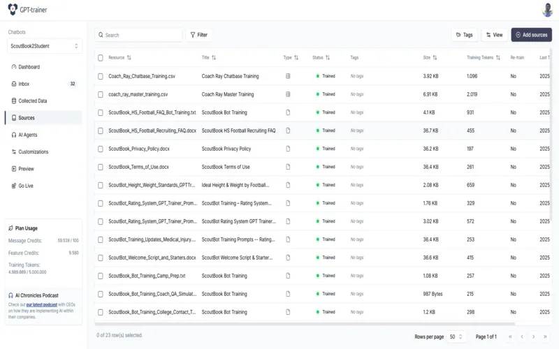Click the file type icon for coach_ray_master_training.csv

(288, 94)
